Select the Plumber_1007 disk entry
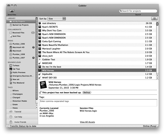Image resolution: width=165 pixels, height=136 pixels. (x=21, y=58)
